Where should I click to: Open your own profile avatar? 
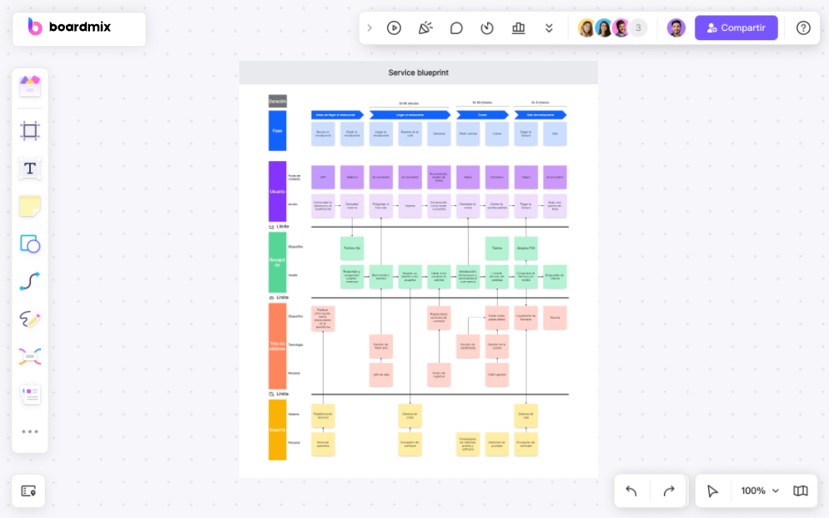(x=676, y=28)
